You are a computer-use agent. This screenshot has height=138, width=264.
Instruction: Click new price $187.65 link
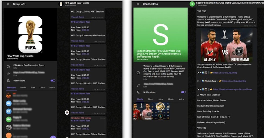(85, 54)
